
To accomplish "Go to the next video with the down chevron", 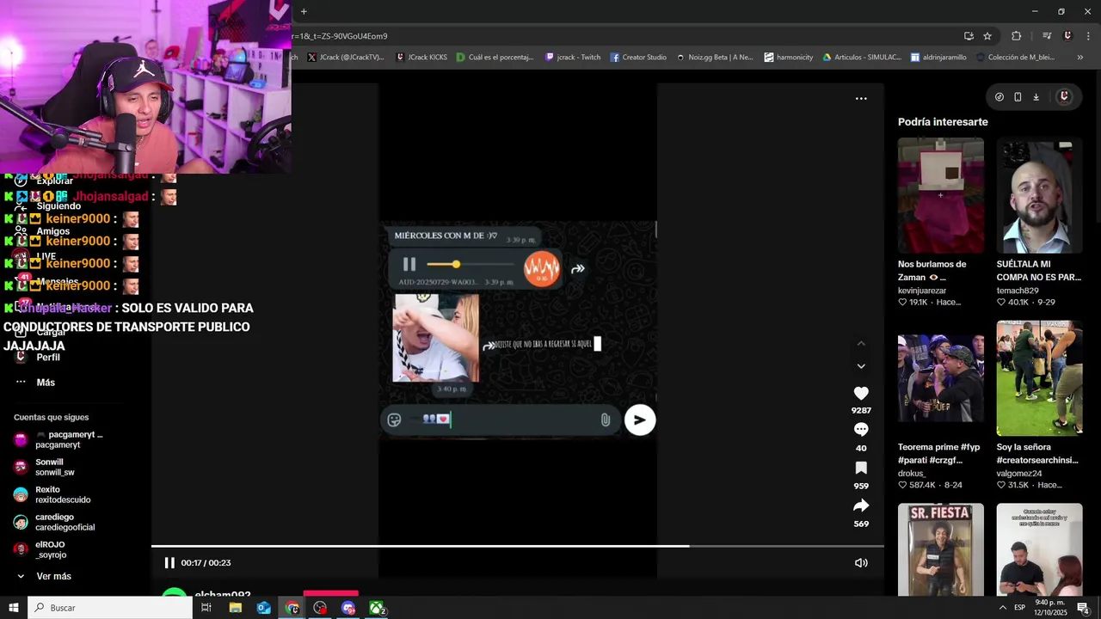I will tap(861, 366).
